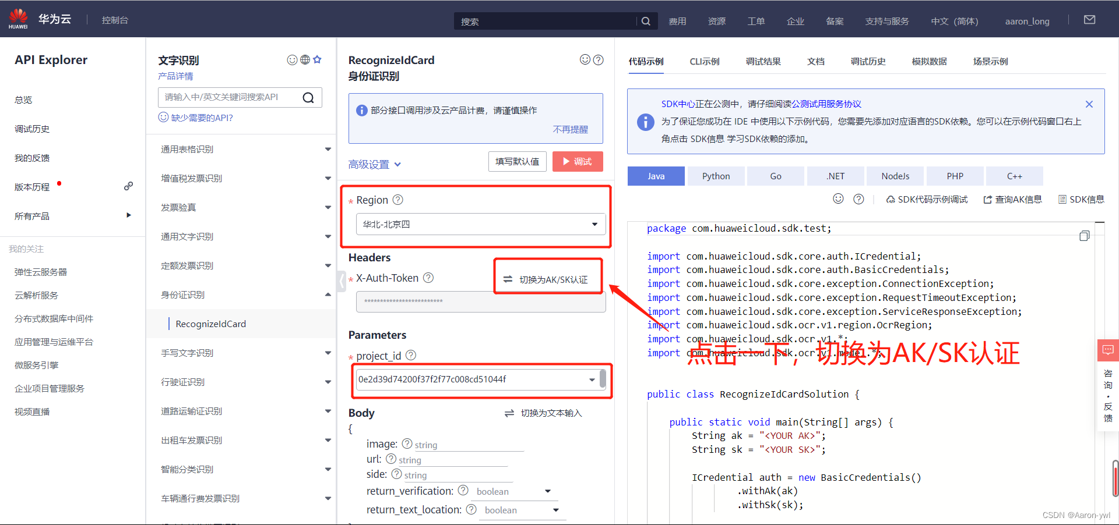Open 控制台 console link
1119x525 pixels.
pos(115,20)
